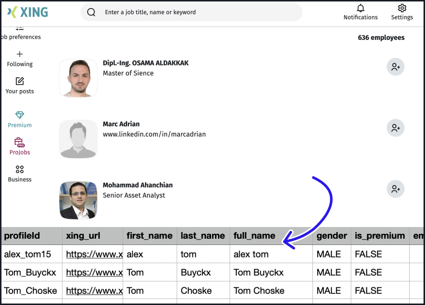425x305 pixels.
Task: Open the xing_url link for alex_tom15
Action: [x=94, y=254]
